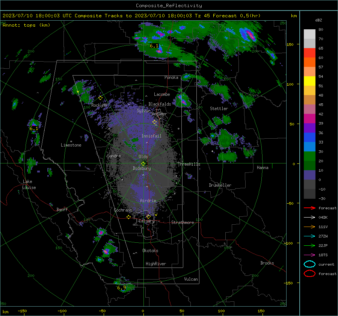Click the yellow diamond marker near RockyMH

tap(100, 98)
